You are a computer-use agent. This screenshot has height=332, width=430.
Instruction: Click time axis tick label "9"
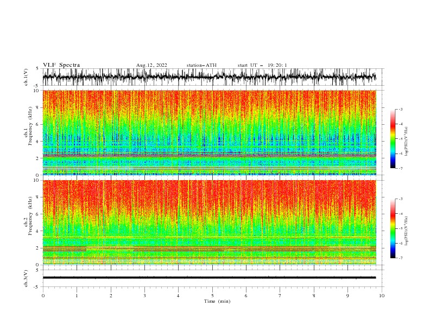347,296
